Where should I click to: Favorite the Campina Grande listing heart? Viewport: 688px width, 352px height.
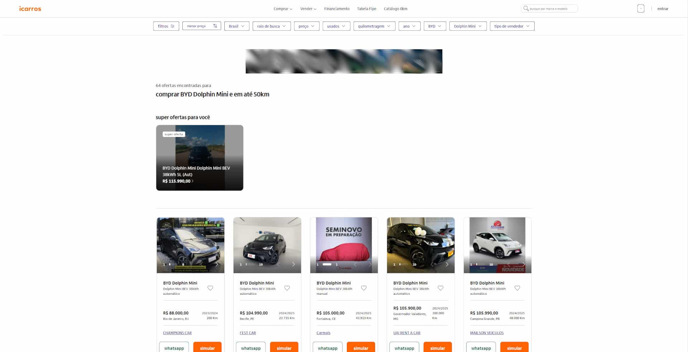[x=517, y=288]
